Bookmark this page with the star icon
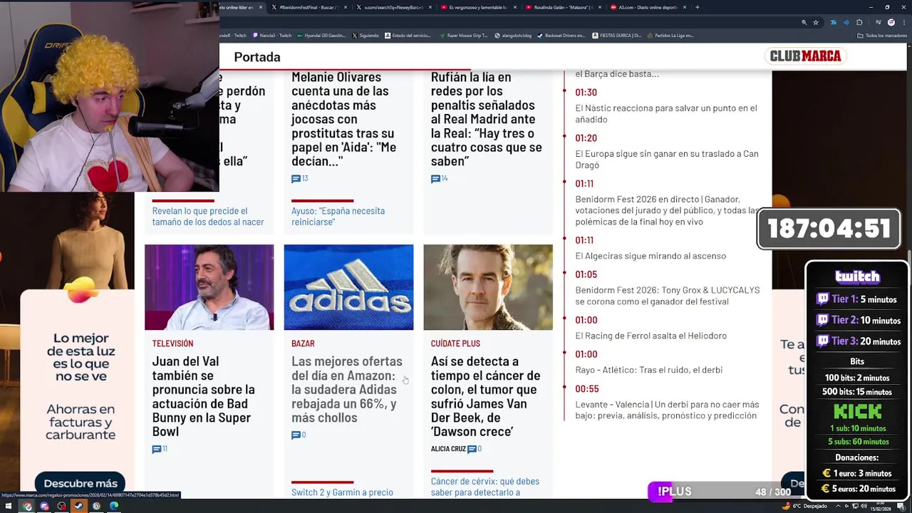This screenshot has width=912, height=513. tap(816, 22)
